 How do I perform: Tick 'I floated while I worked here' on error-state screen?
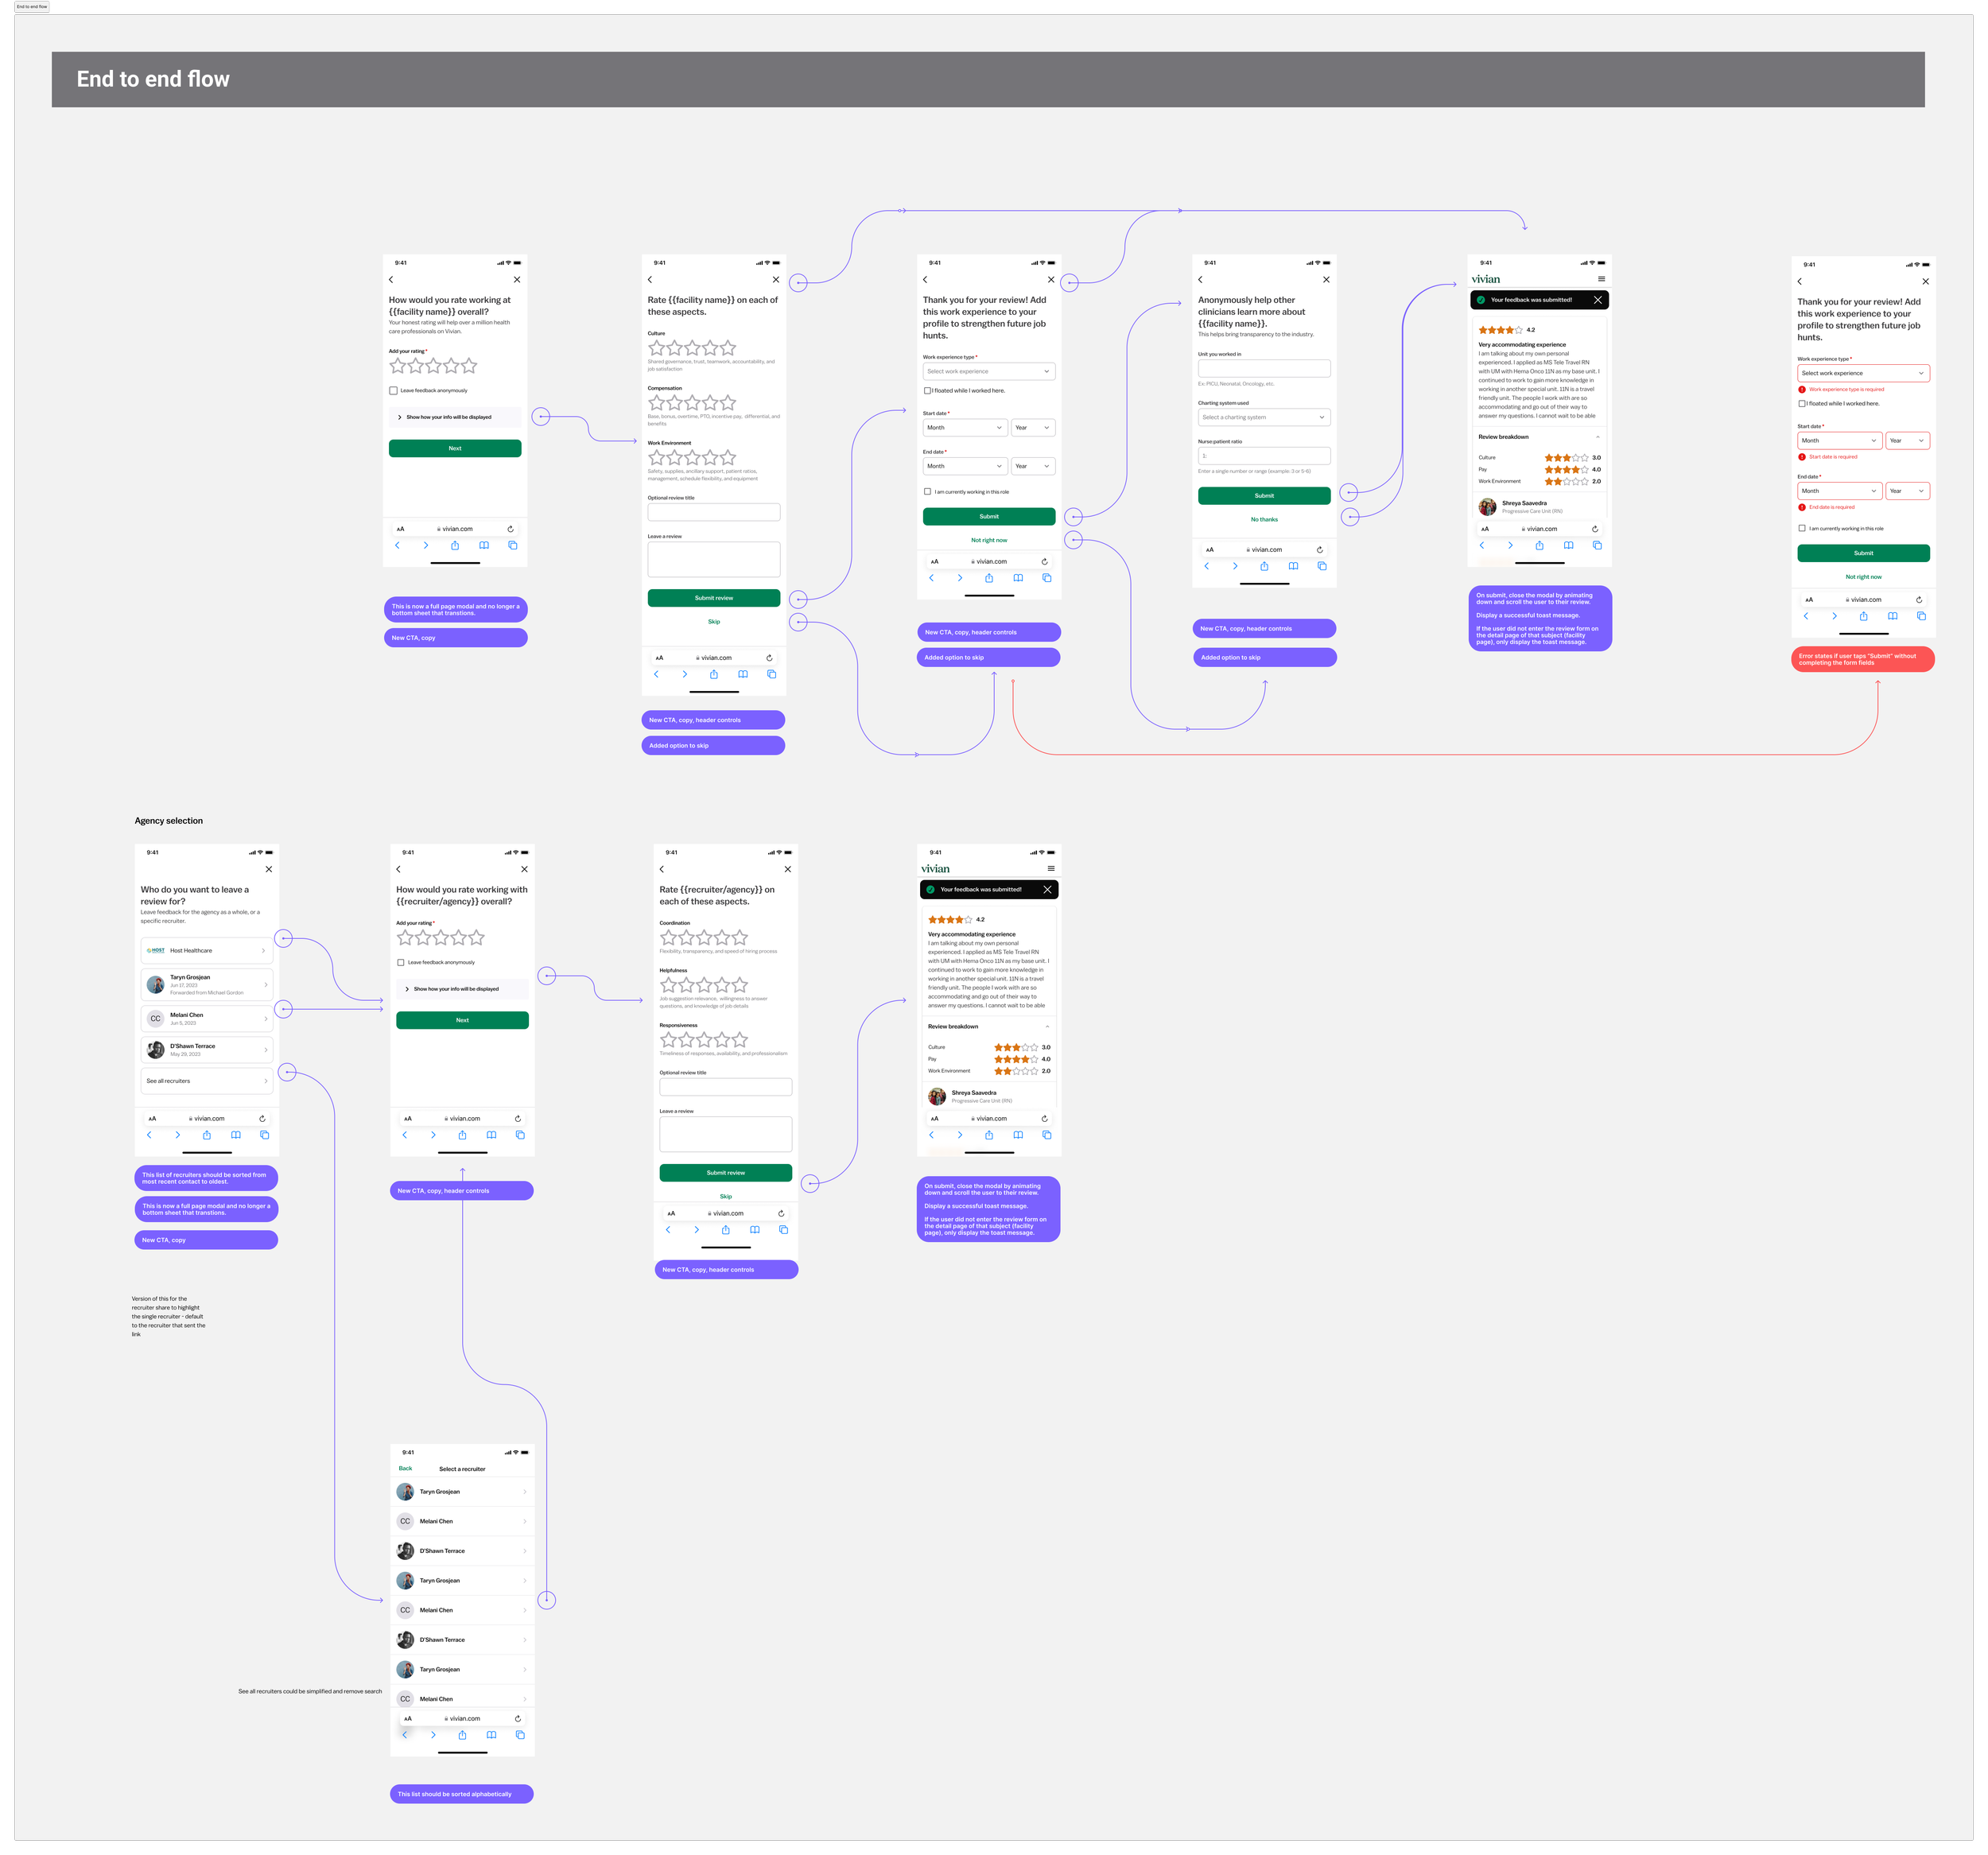pyautogui.click(x=1802, y=404)
